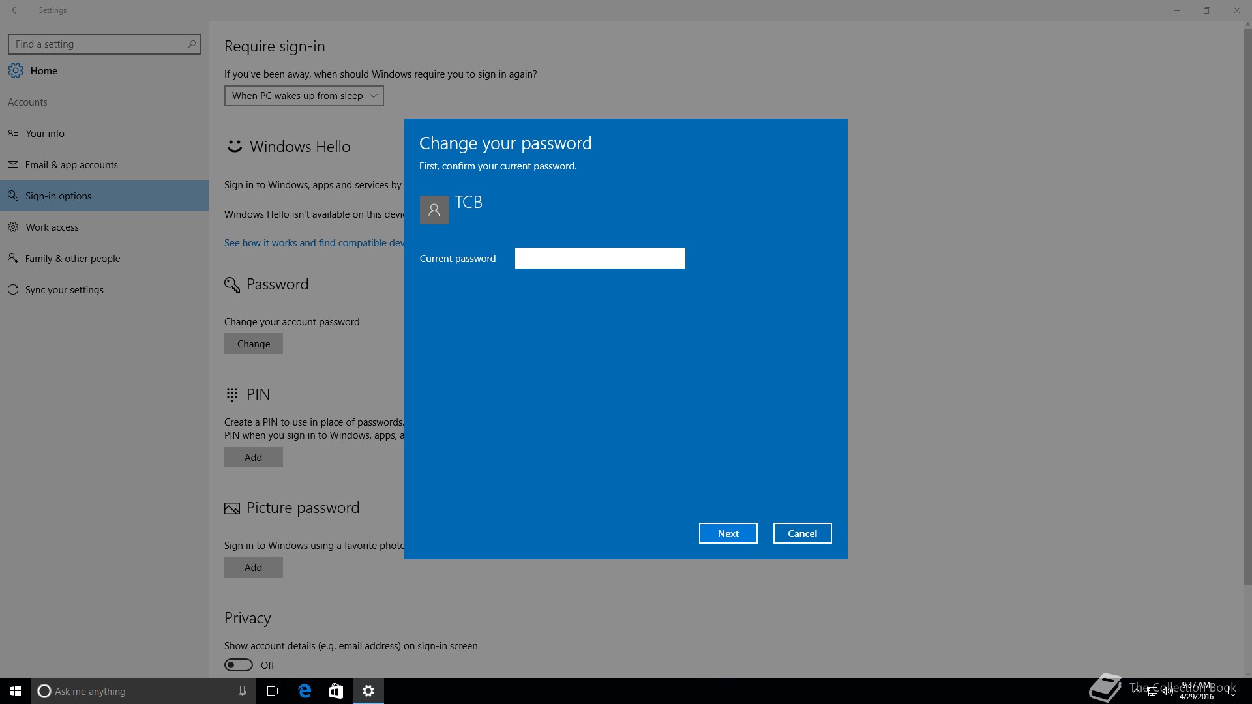Click the Sign-in options key icon
The image size is (1252, 704).
click(13, 196)
